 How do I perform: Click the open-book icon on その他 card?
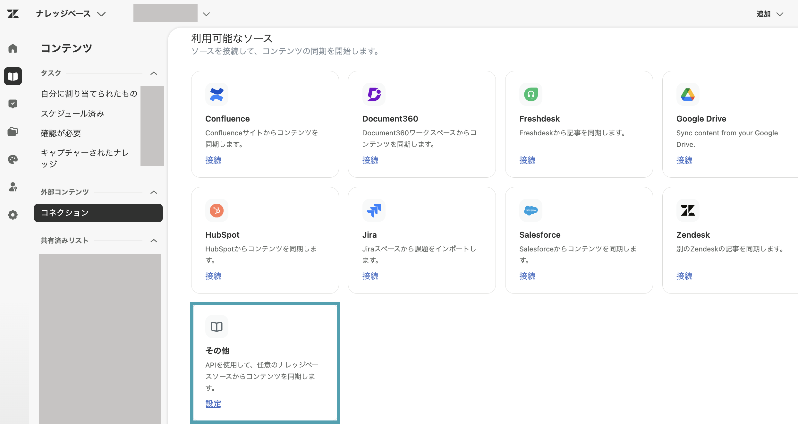(x=217, y=326)
